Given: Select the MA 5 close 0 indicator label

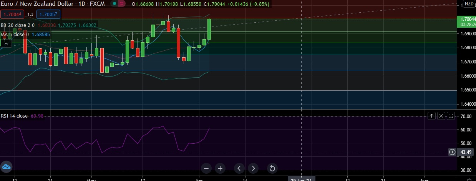Looking at the screenshot, I should click(x=15, y=34).
